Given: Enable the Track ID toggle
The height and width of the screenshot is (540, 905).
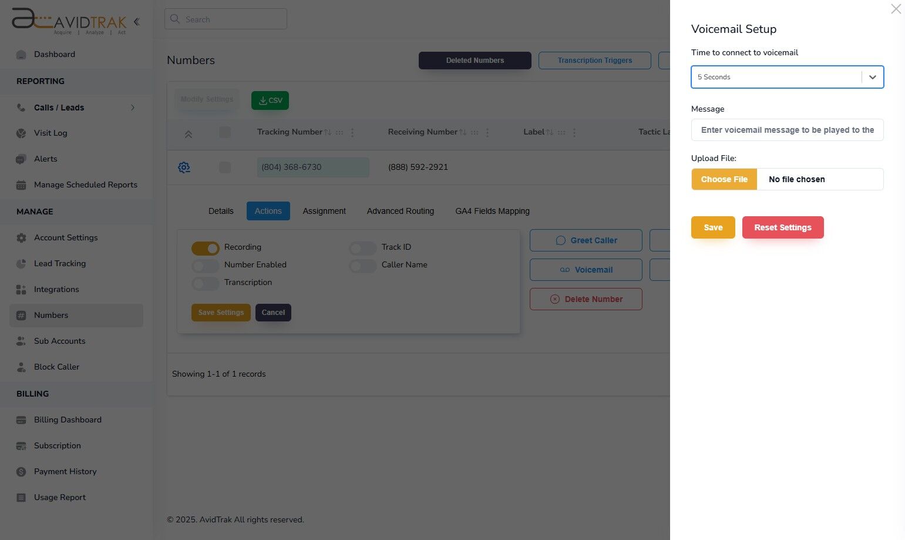Looking at the screenshot, I should (x=362, y=248).
